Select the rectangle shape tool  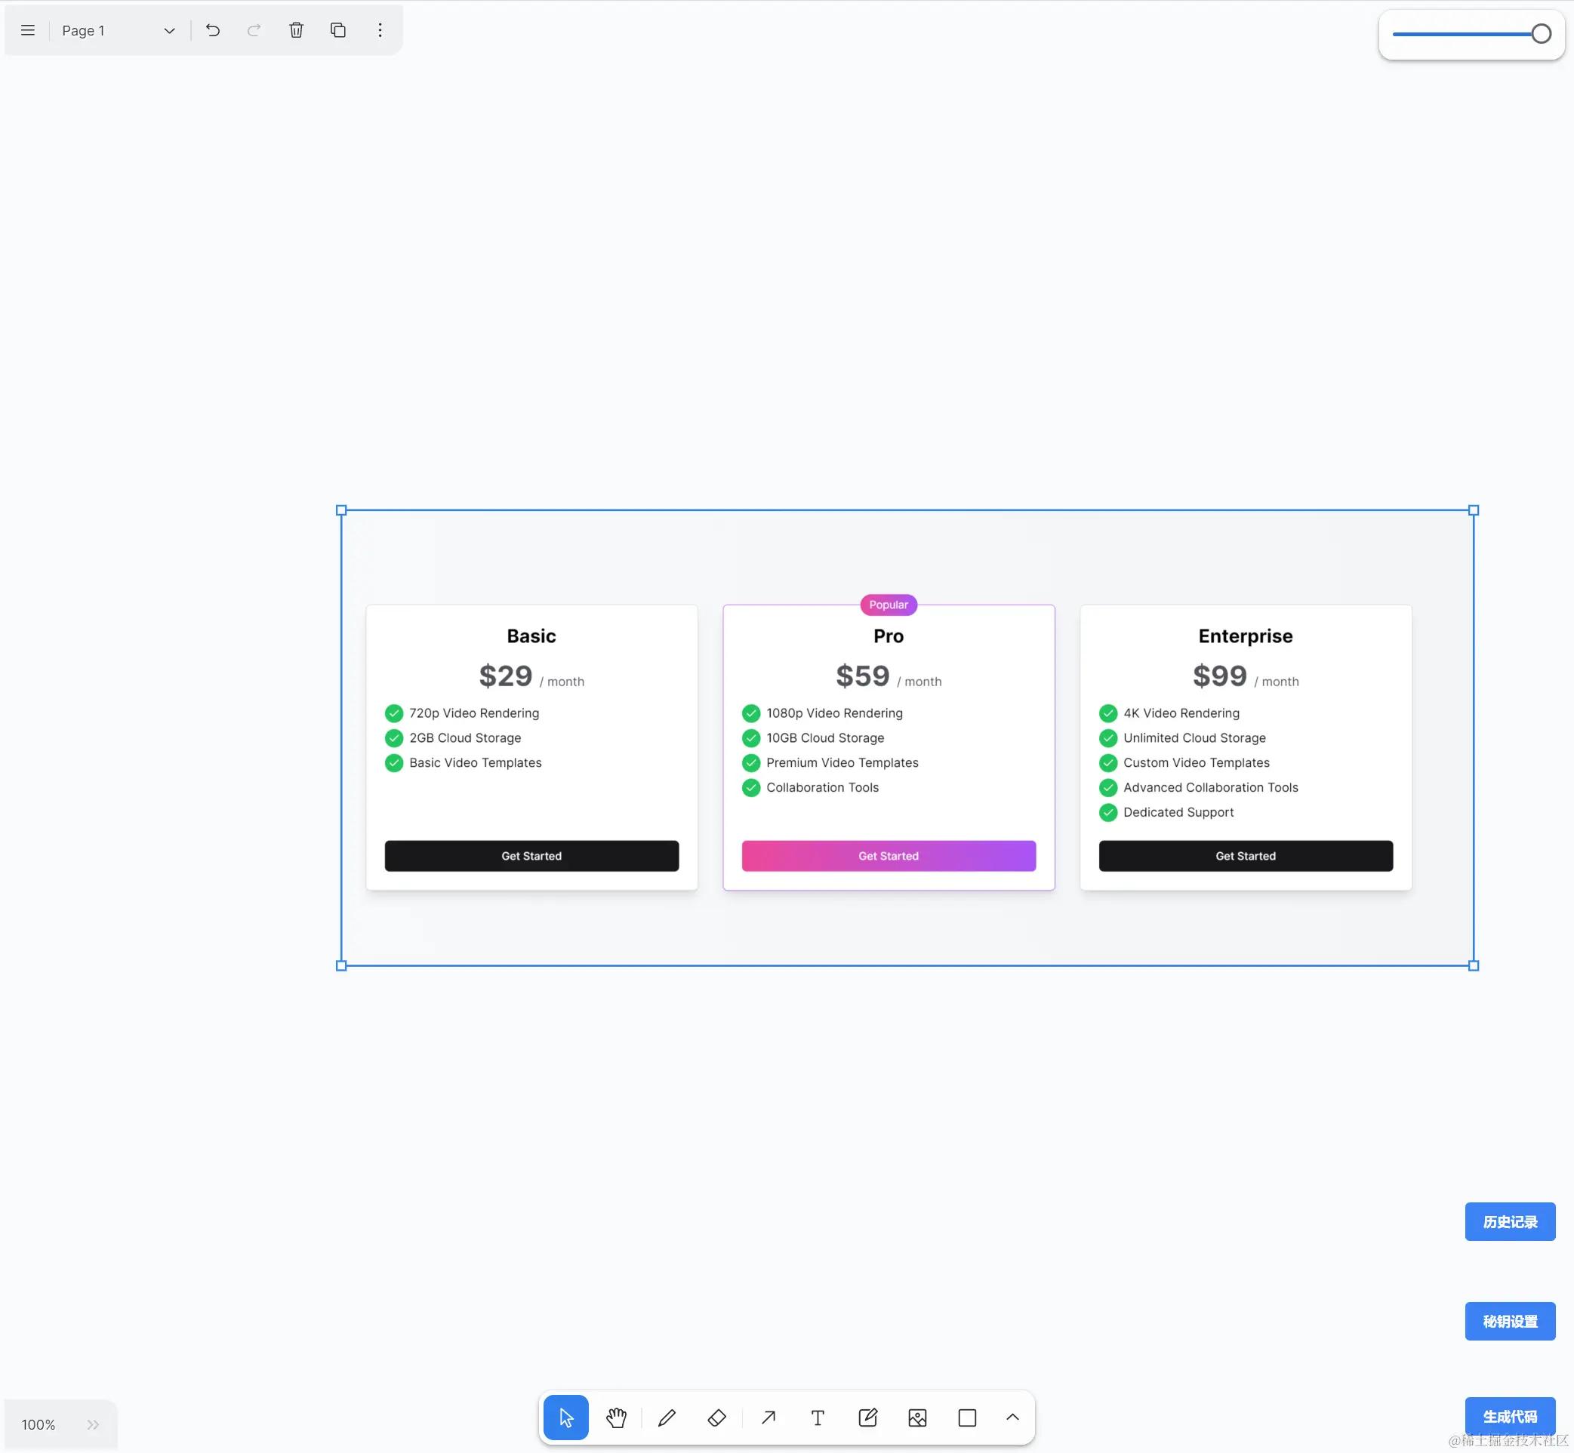coord(967,1418)
